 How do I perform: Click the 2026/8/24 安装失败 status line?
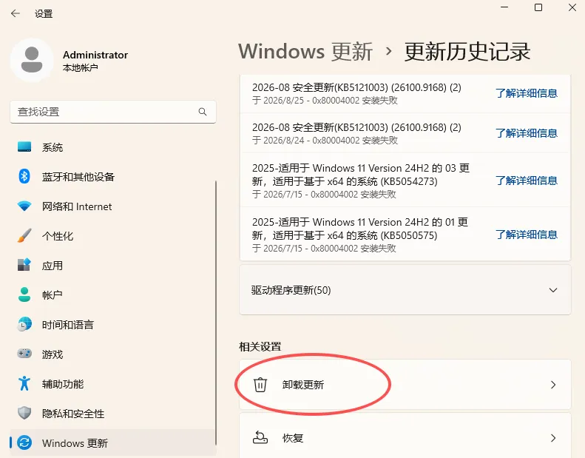coord(325,141)
